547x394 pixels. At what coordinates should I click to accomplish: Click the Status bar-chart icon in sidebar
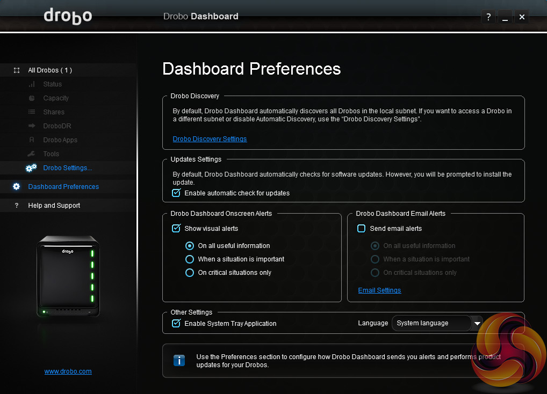point(32,84)
